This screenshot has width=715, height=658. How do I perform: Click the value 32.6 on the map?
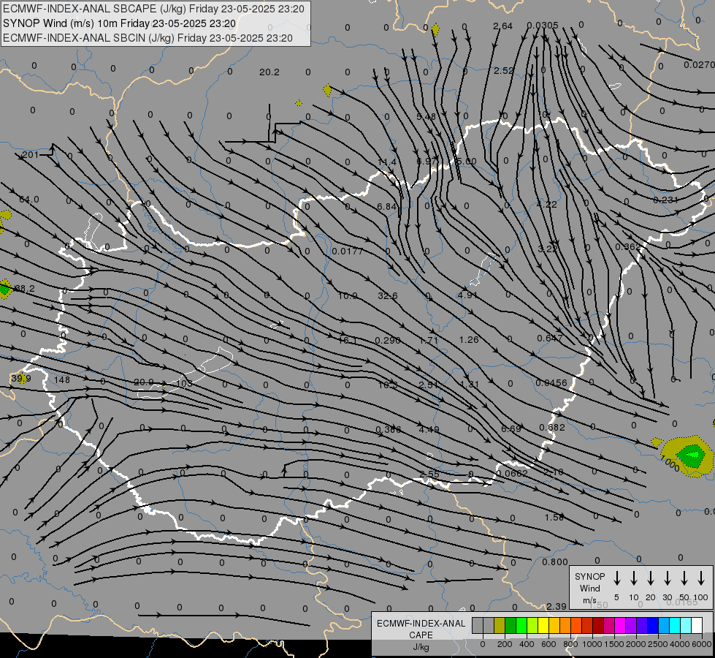pos(388,296)
